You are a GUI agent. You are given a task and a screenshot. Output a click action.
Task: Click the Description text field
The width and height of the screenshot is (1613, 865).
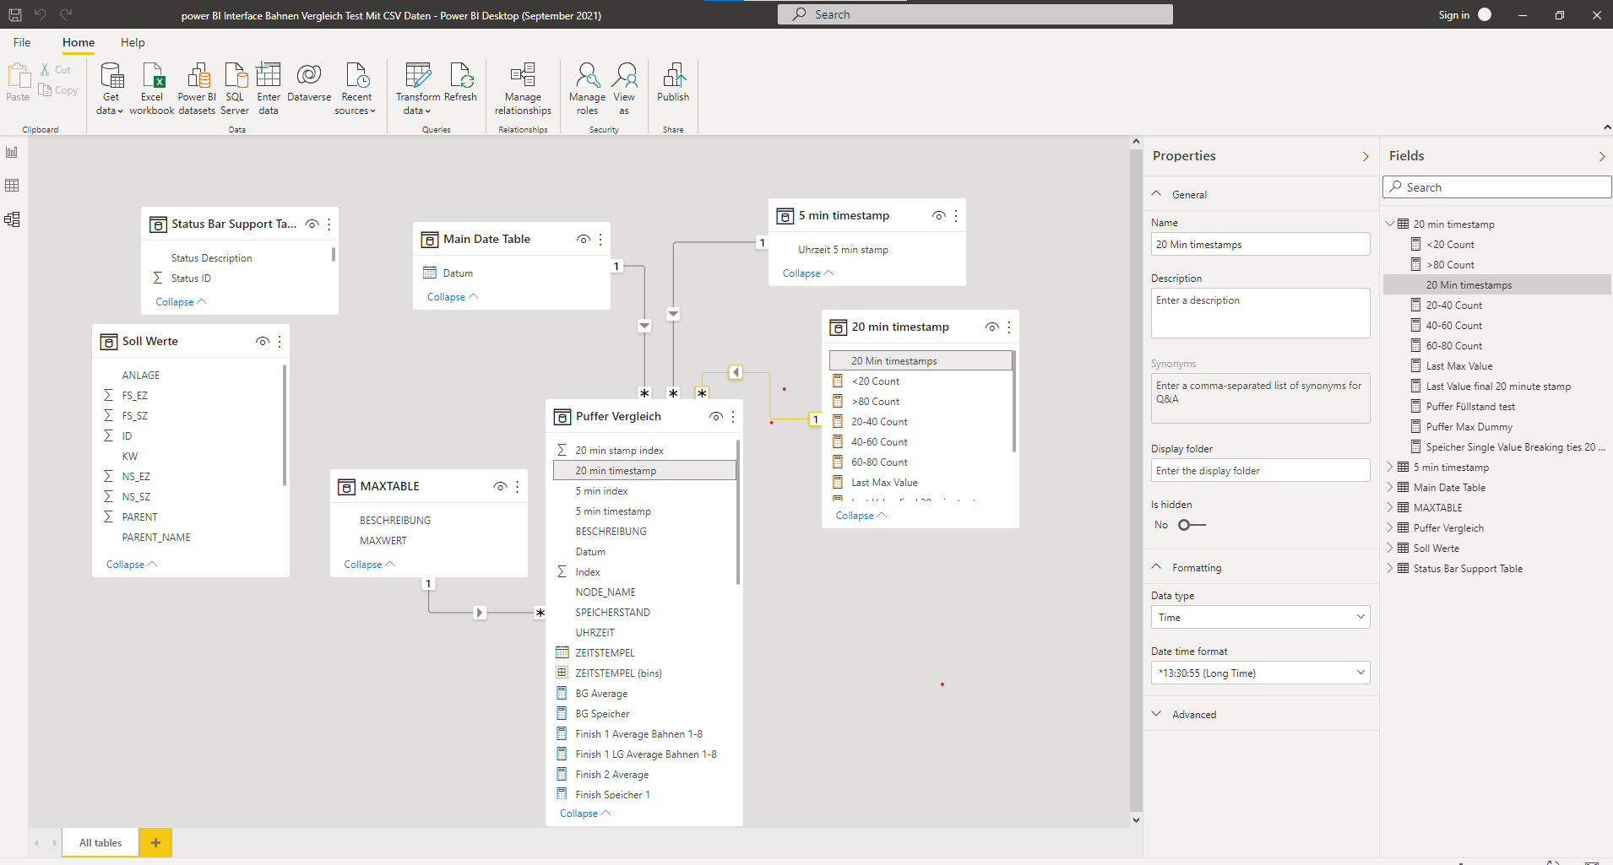[x=1260, y=313]
